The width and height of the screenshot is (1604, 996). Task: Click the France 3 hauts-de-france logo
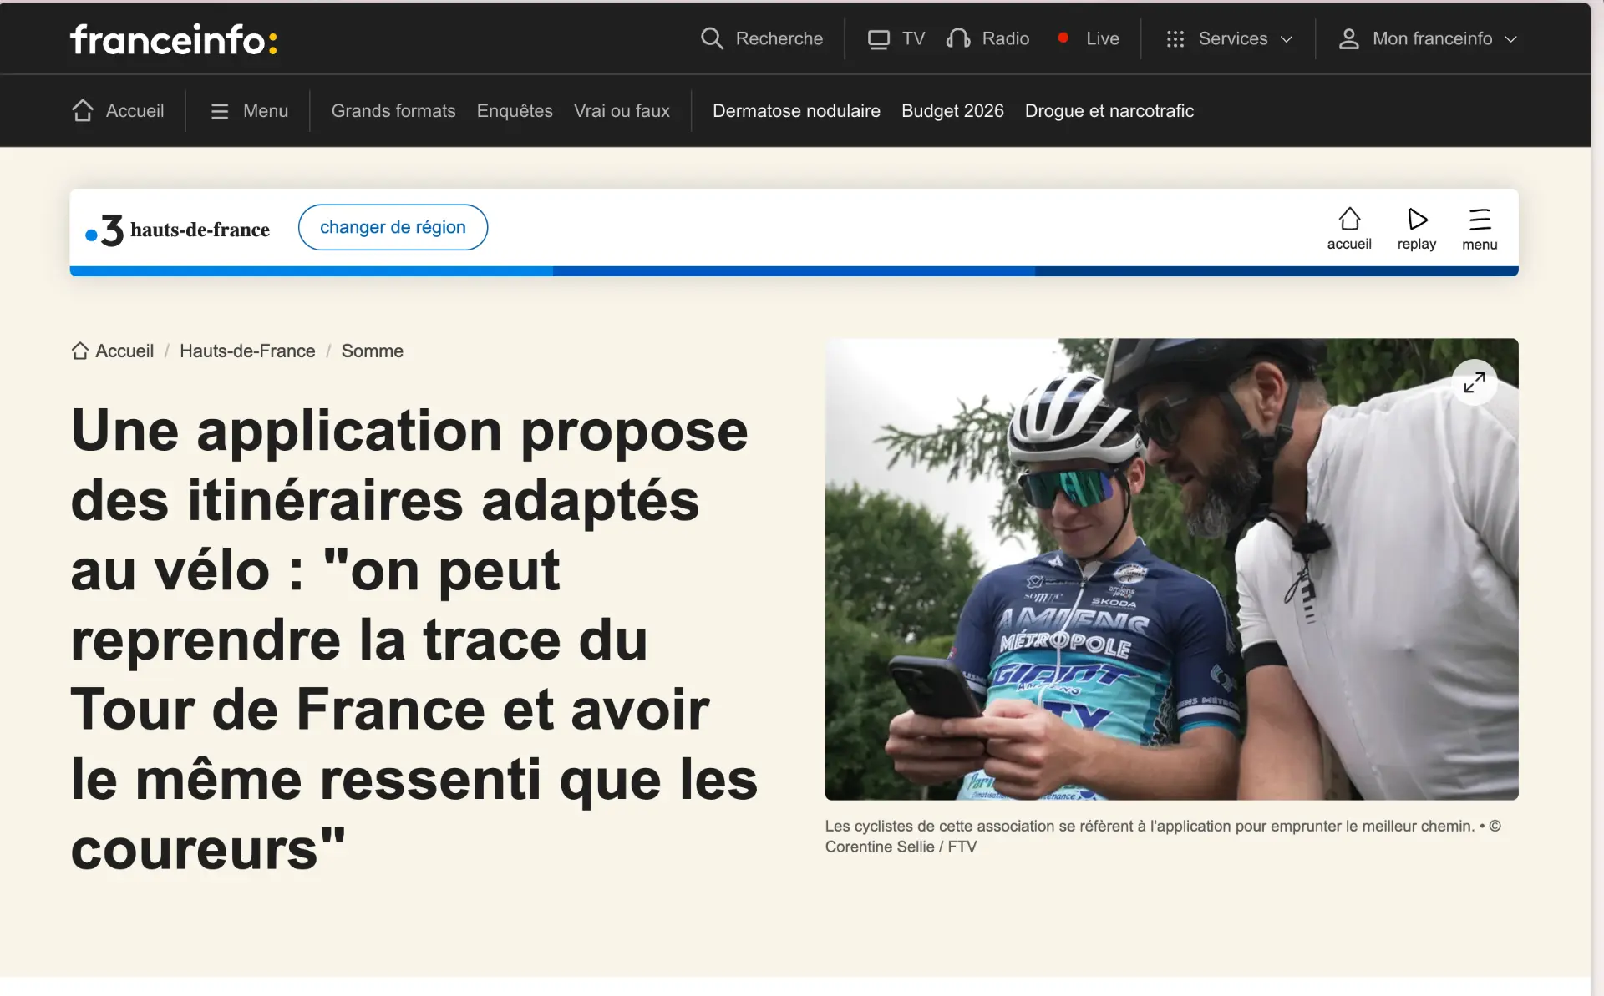pos(177,230)
